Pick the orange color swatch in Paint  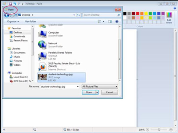pyautogui.click(x=142, y=14)
